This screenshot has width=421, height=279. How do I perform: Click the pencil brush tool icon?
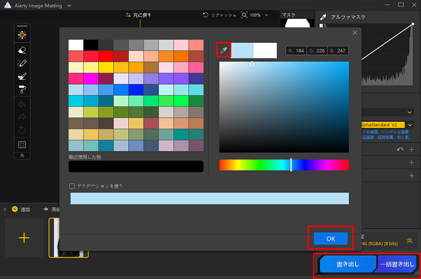tap(22, 63)
